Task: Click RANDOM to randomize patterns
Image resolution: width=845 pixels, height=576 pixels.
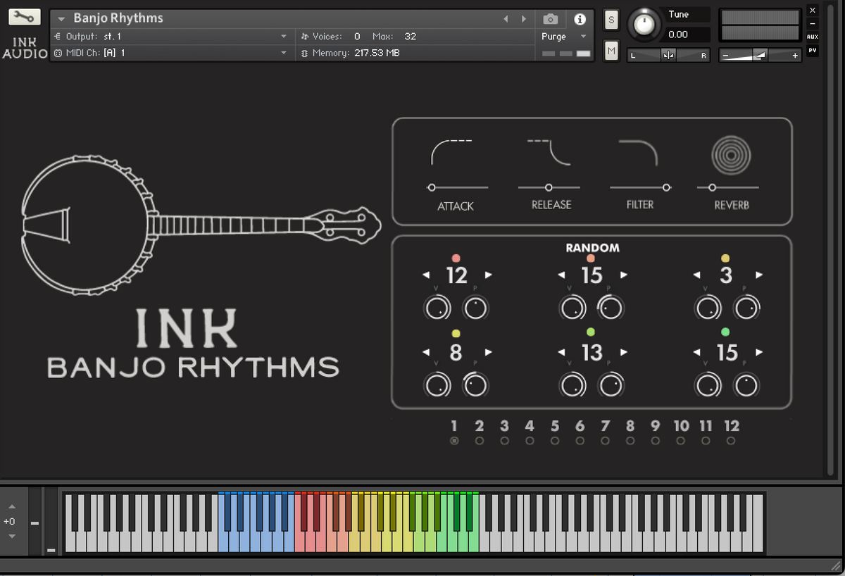Action: point(592,248)
